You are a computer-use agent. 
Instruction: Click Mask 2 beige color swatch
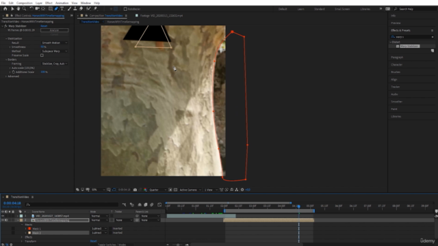tap(29, 232)
